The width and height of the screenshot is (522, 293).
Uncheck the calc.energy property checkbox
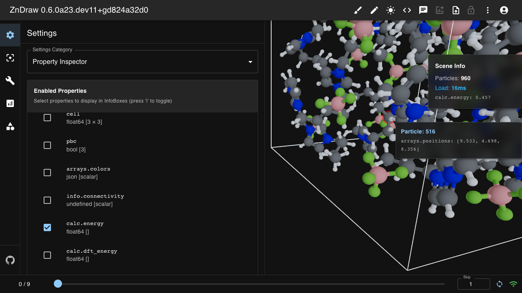click(x=47, y=227)
